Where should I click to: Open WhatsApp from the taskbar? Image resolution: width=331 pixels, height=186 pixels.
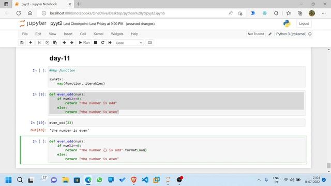tap(99, 180)
